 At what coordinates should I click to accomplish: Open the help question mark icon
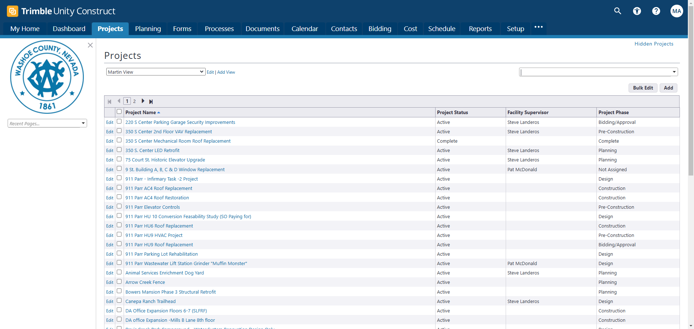(x=656, y=11)
